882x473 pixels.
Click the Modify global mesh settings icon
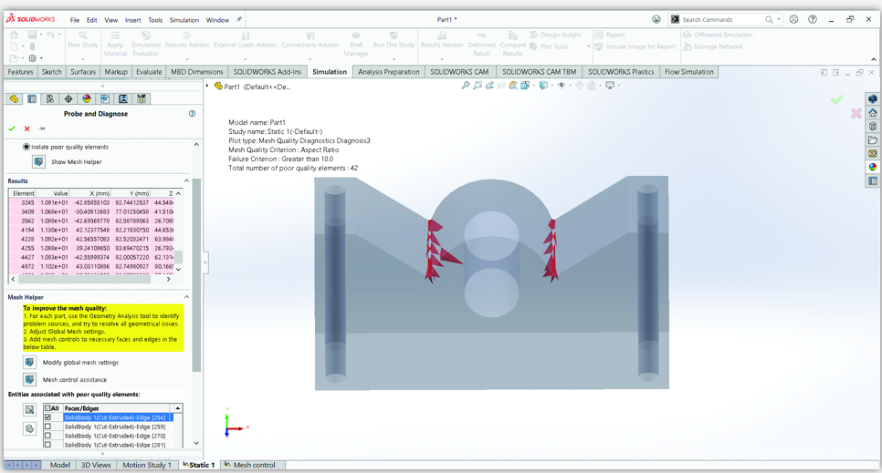(30, 363)
